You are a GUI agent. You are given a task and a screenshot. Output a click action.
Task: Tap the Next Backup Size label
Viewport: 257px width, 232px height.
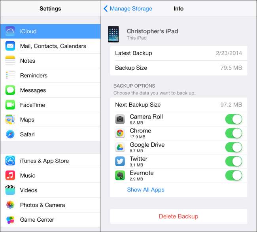[138, 105]
